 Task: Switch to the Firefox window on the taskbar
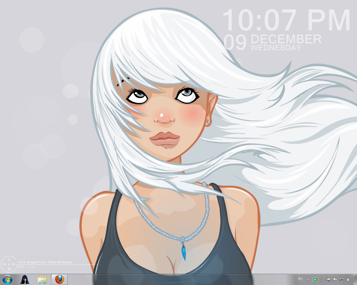(x=59, y=279)
